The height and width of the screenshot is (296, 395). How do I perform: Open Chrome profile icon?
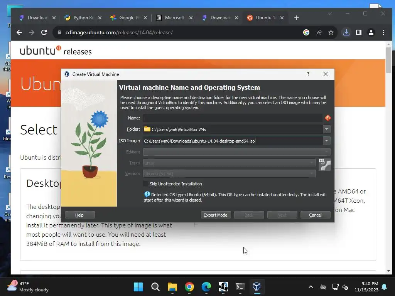coord(371,32)
